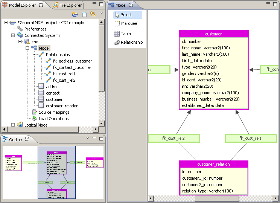Image resolution: width=280 pixels, height=203 pixels.
Task: Click the Relationships connector icon
Action: [41, 54]
